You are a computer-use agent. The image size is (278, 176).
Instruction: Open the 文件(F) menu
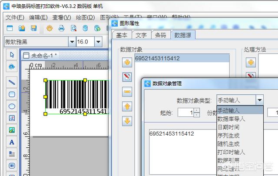pos(15,17)
